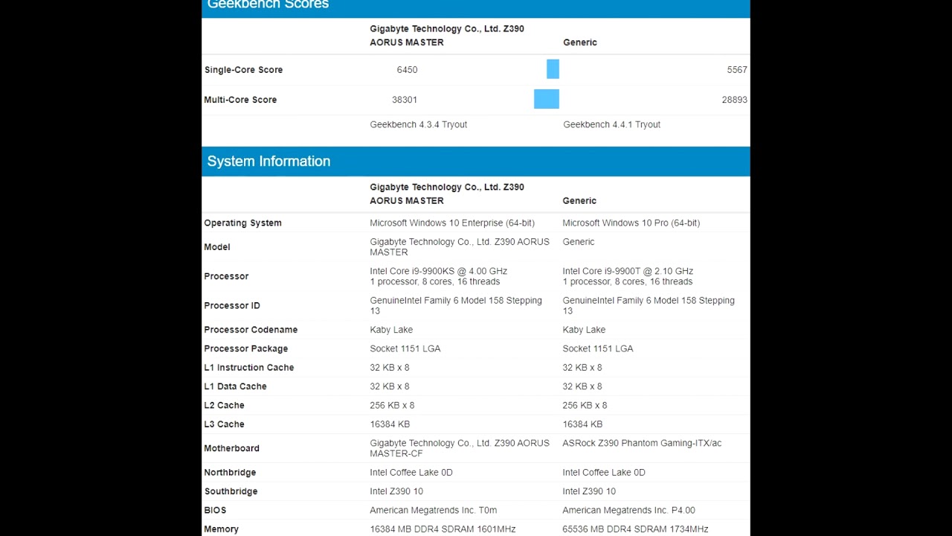Image resolution: width=952 pixels, height=536 pixels.
Task: Click the L1 Data Cache row label
Action: coord(235,386)
